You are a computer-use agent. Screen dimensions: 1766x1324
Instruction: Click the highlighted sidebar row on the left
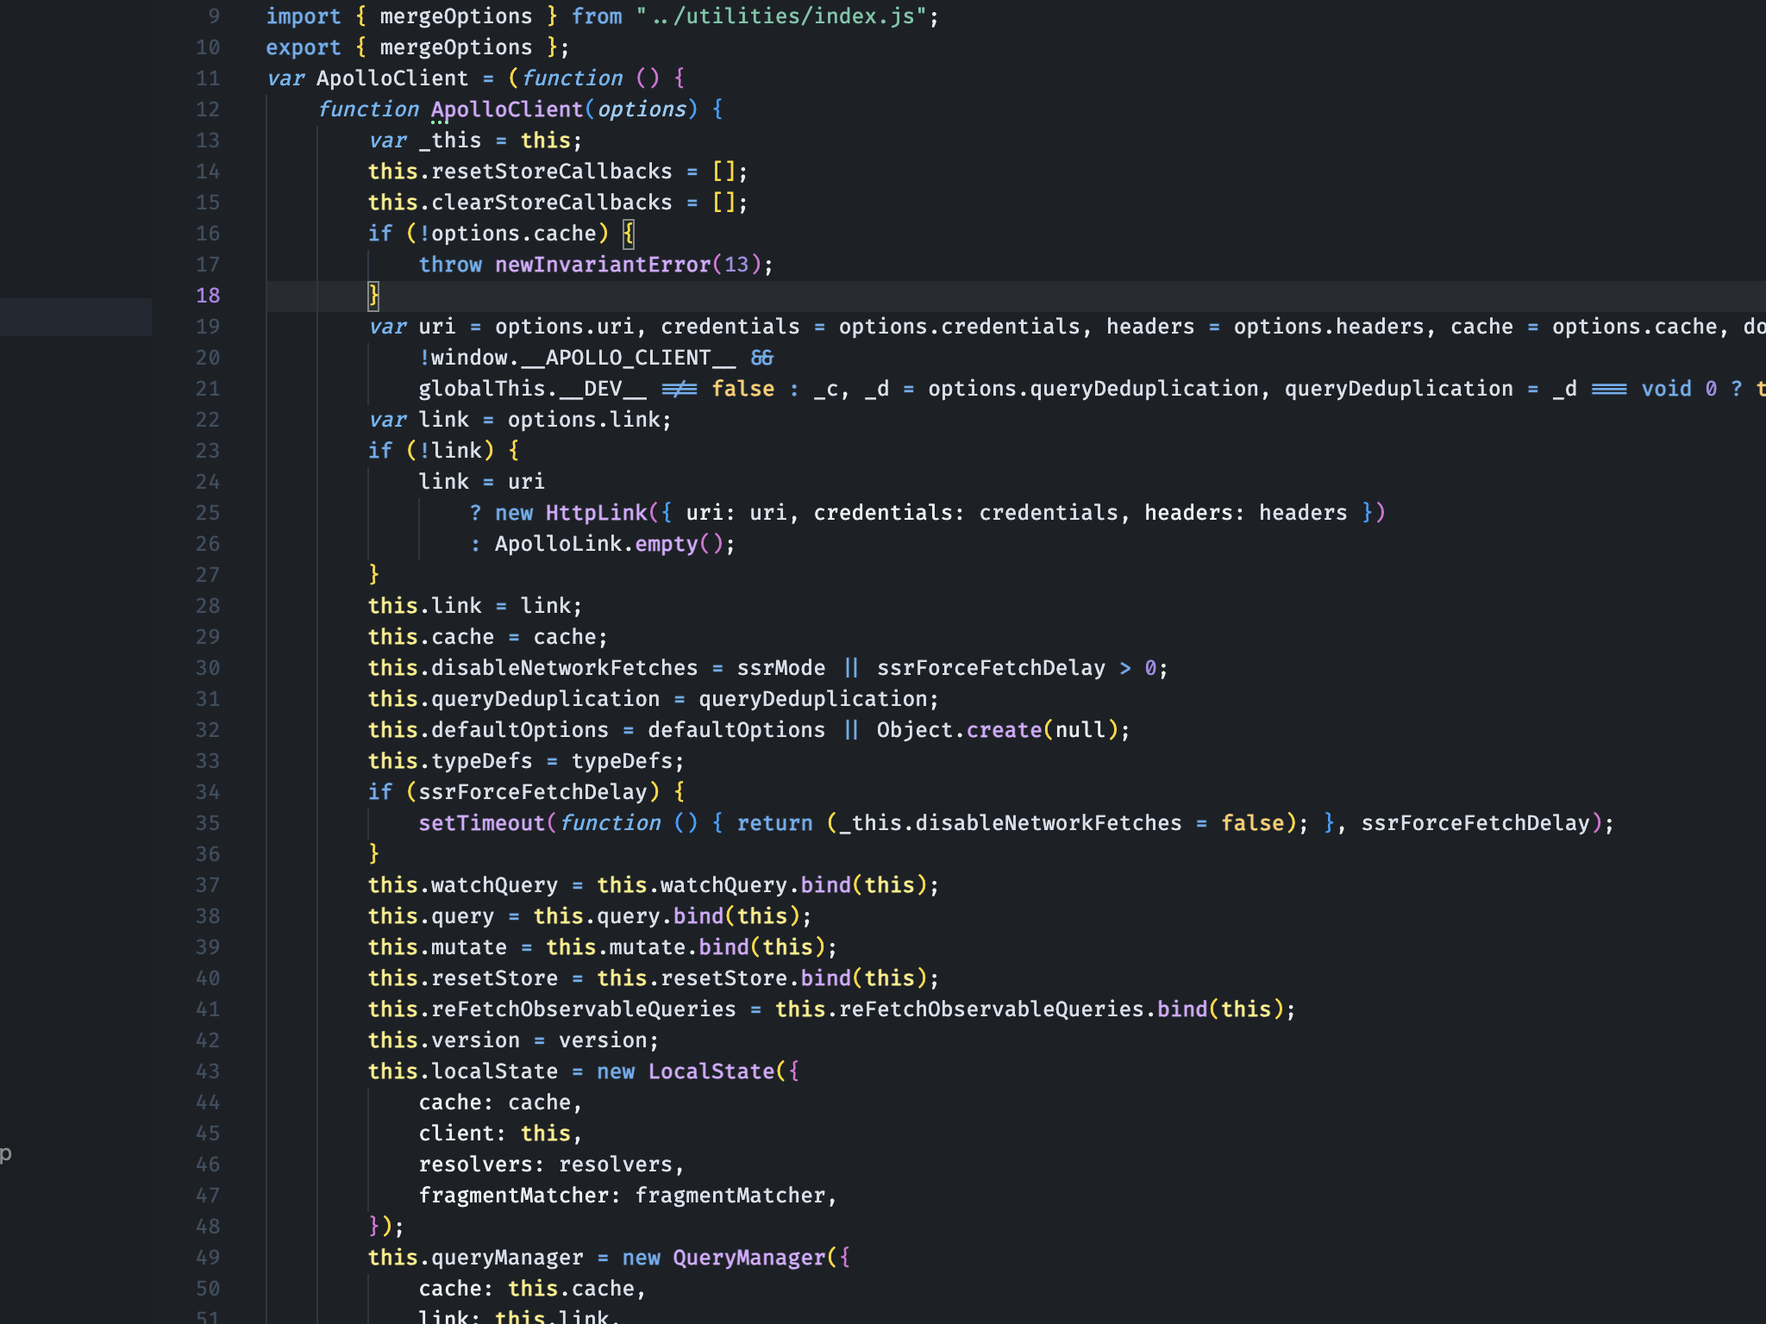click(76, 316)
